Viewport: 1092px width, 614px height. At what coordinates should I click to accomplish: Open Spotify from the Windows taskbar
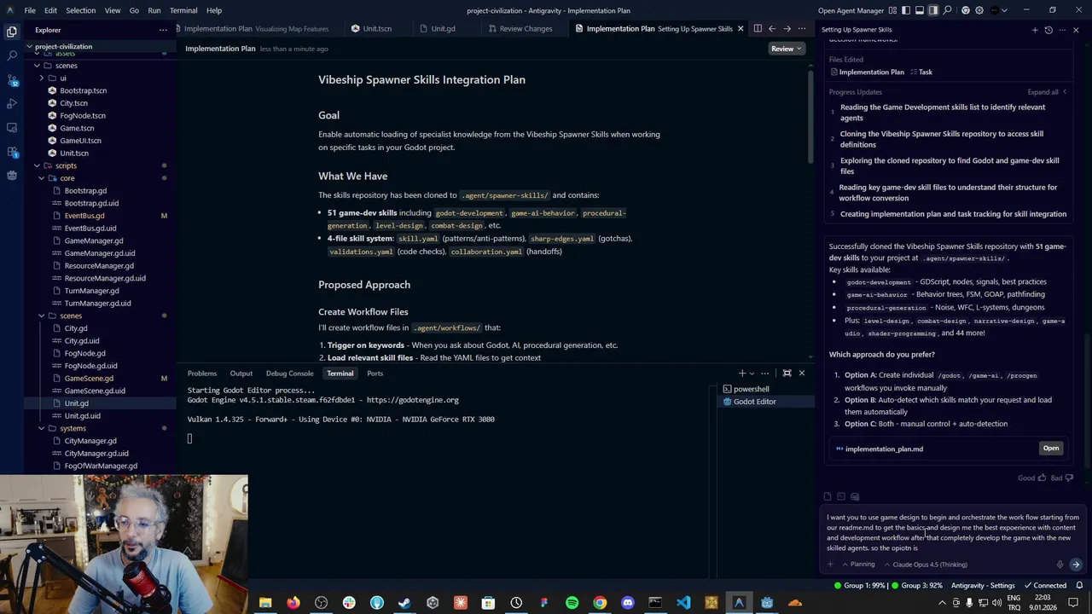(x=572, y=603)
